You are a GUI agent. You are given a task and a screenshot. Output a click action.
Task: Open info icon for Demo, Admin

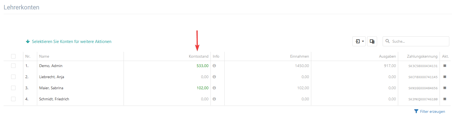click(214, 66)
